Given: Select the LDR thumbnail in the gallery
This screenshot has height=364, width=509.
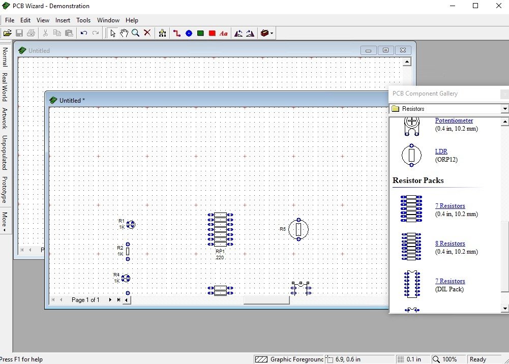Looking at the screenshot, I should (x=411, y=155).
